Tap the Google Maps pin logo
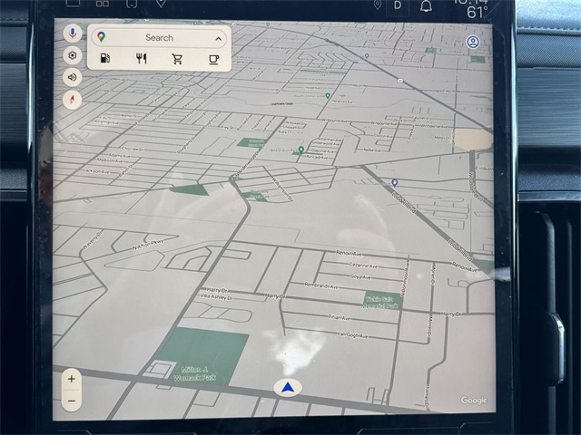The height and width of the screenshot is (435, 581). coord(101,38)
